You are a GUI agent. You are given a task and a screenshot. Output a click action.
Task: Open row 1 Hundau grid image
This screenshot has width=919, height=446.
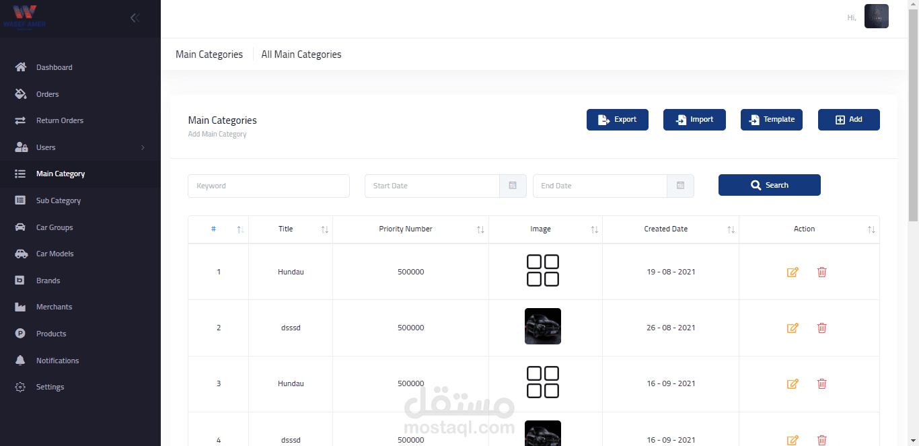tap(543, 270)
